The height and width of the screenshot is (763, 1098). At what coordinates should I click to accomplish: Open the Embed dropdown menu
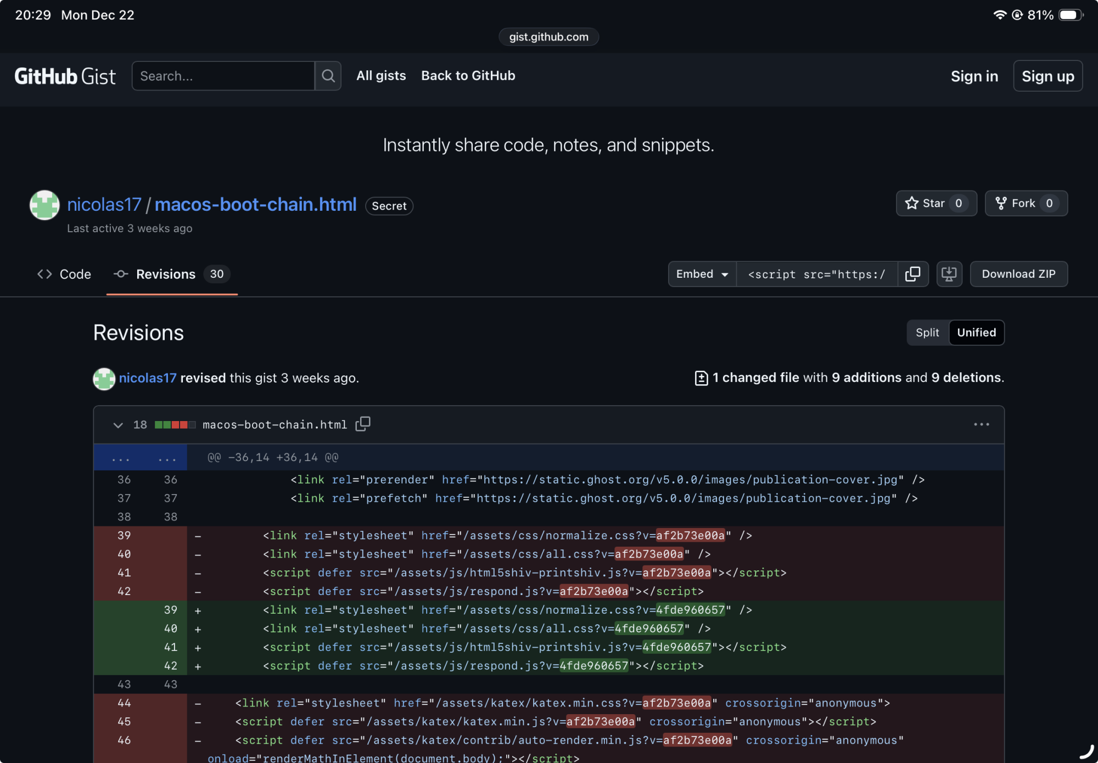pos(702,274)
